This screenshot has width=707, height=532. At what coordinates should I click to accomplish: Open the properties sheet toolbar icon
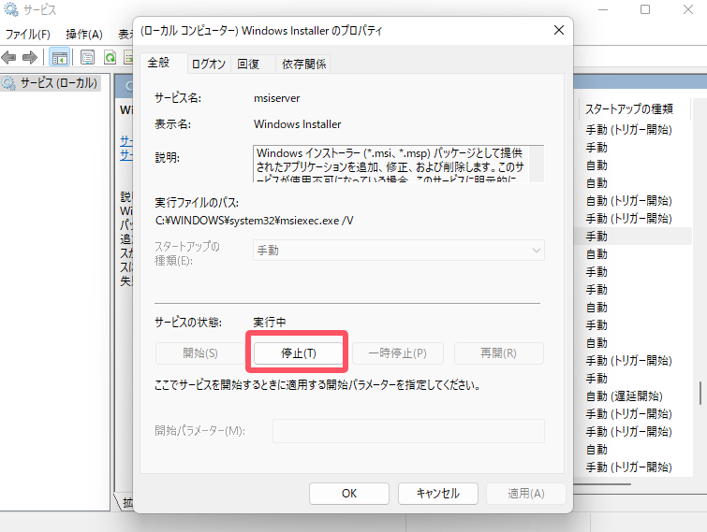click(87, 57)
